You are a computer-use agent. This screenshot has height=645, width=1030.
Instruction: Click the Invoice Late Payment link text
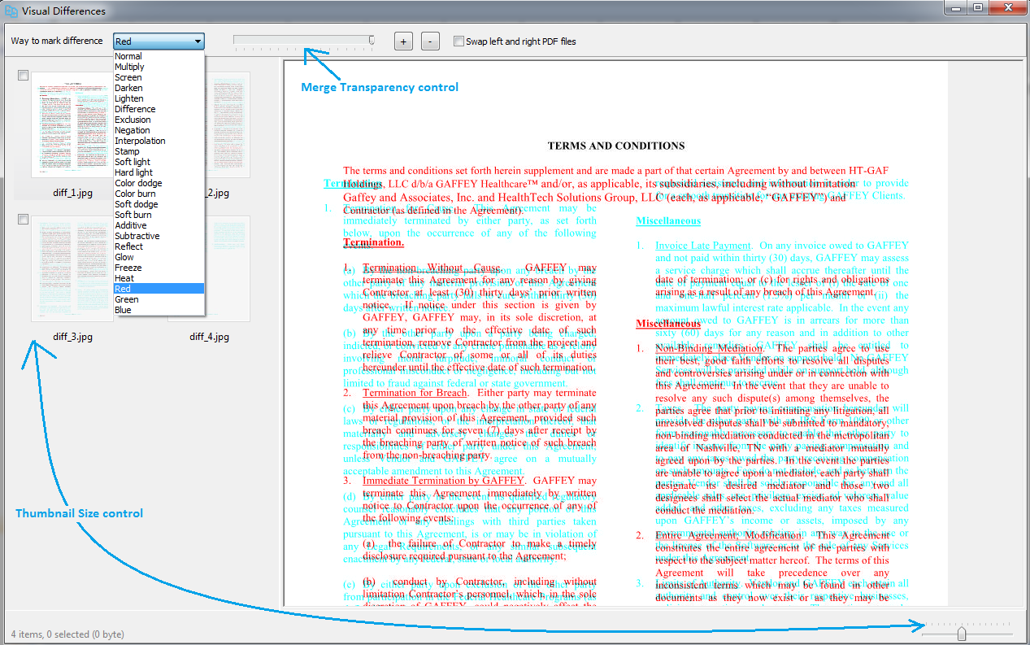pos(703,245)
